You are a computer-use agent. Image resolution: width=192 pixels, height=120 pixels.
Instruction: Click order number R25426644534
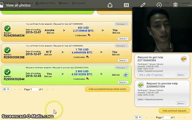tap(14, 36)
